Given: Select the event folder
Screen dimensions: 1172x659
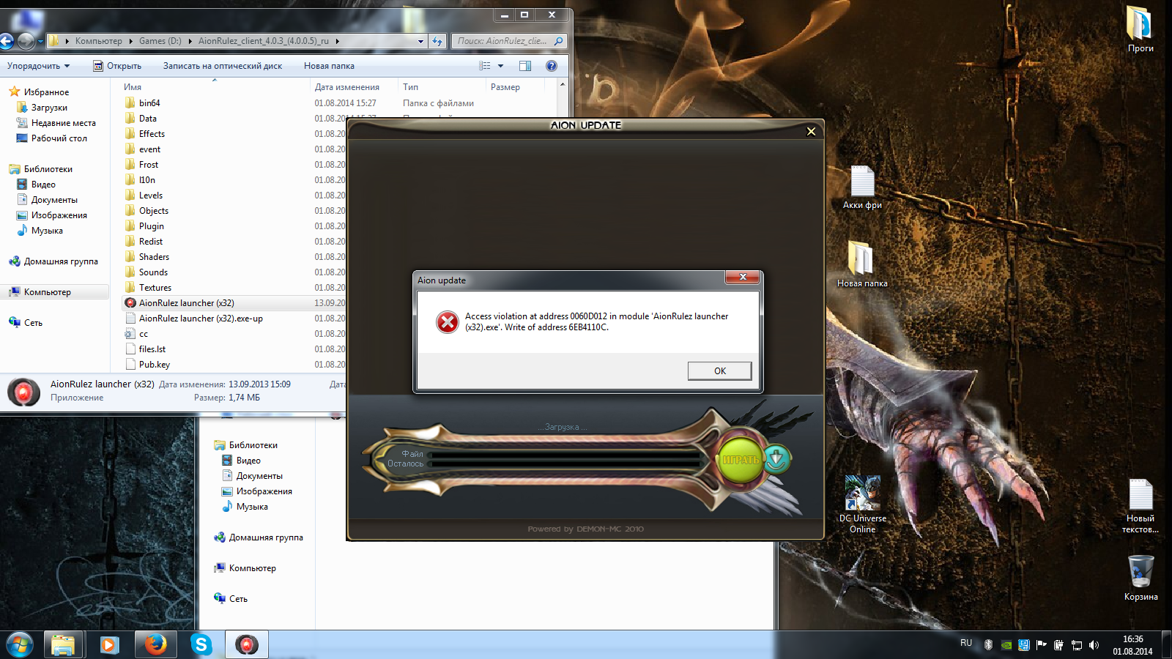Looking at the screenshot, I should tap(149, 149).
